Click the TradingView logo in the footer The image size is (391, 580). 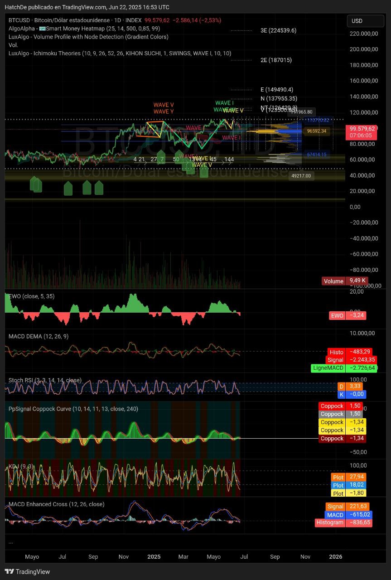click(27, 571)
